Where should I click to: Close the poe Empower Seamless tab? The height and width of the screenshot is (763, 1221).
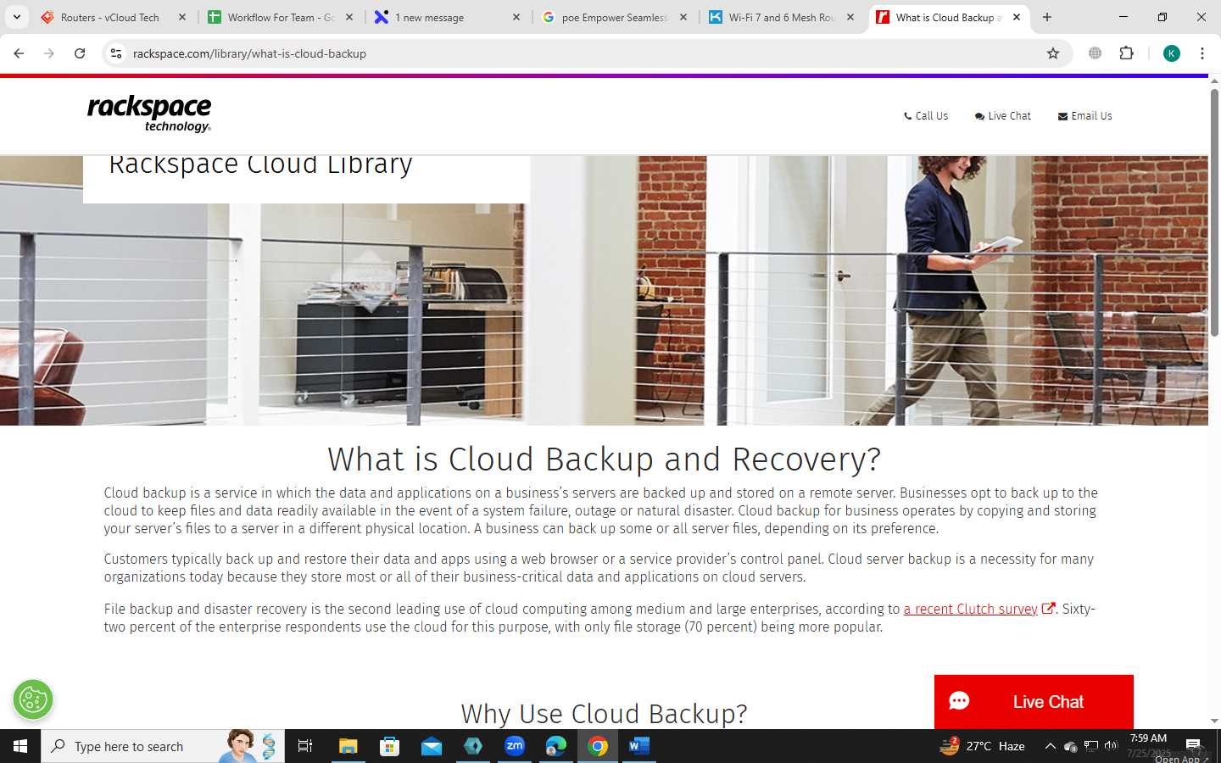pyautogui.click(x=683, y=17)
